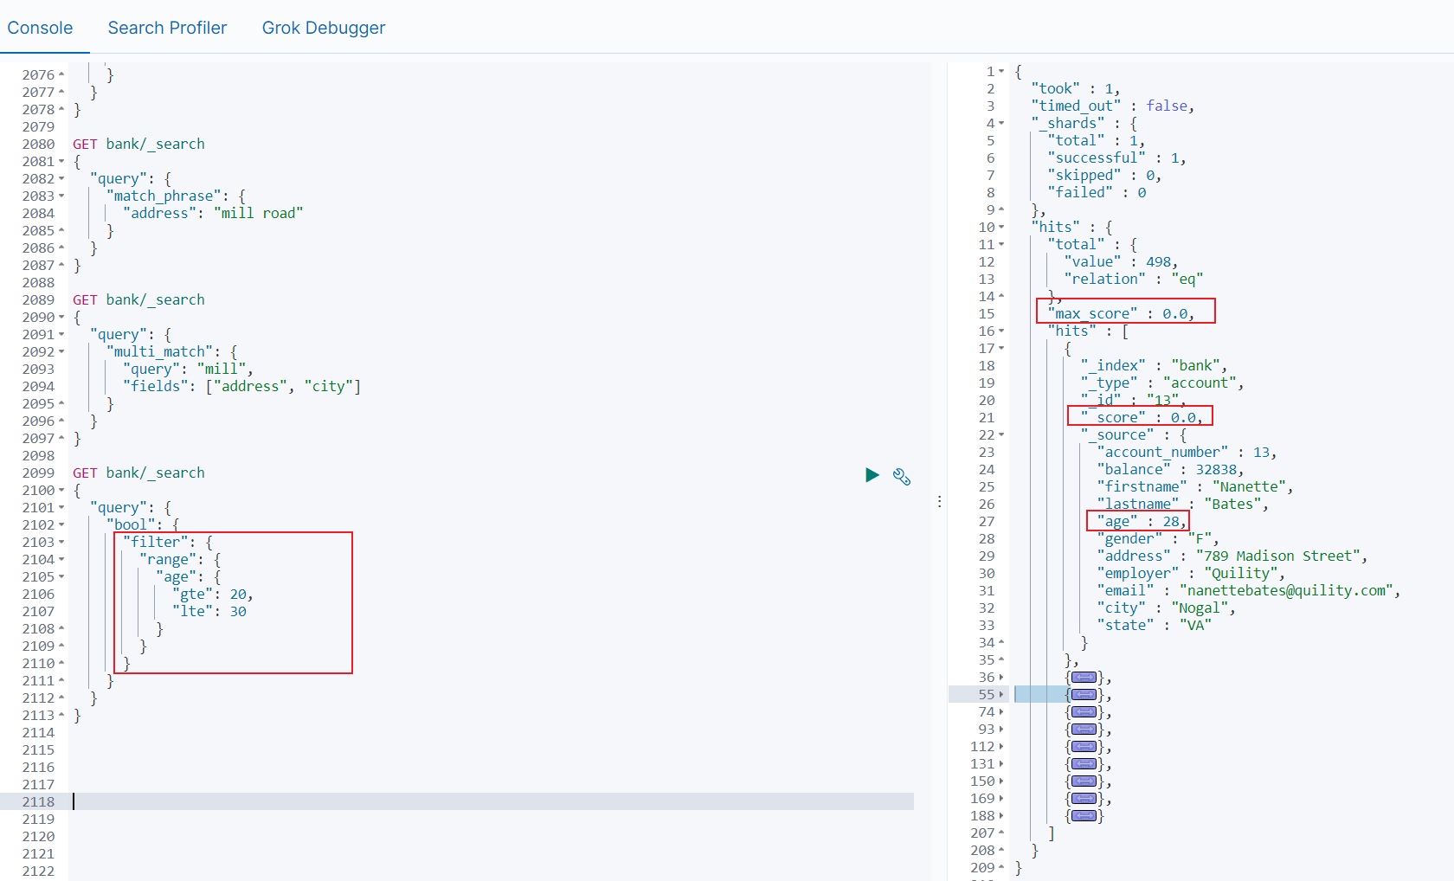This screenshot has height=881, width=1454.
Task: Expand the fold arrow at response line 36
Action: click(1001, 677)
